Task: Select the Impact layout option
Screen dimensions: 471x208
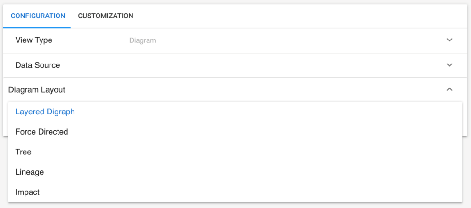Action: click(x=27, y=192)
